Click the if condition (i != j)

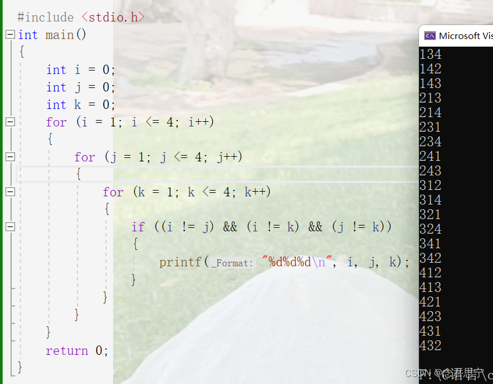click(x=189, y=227)
